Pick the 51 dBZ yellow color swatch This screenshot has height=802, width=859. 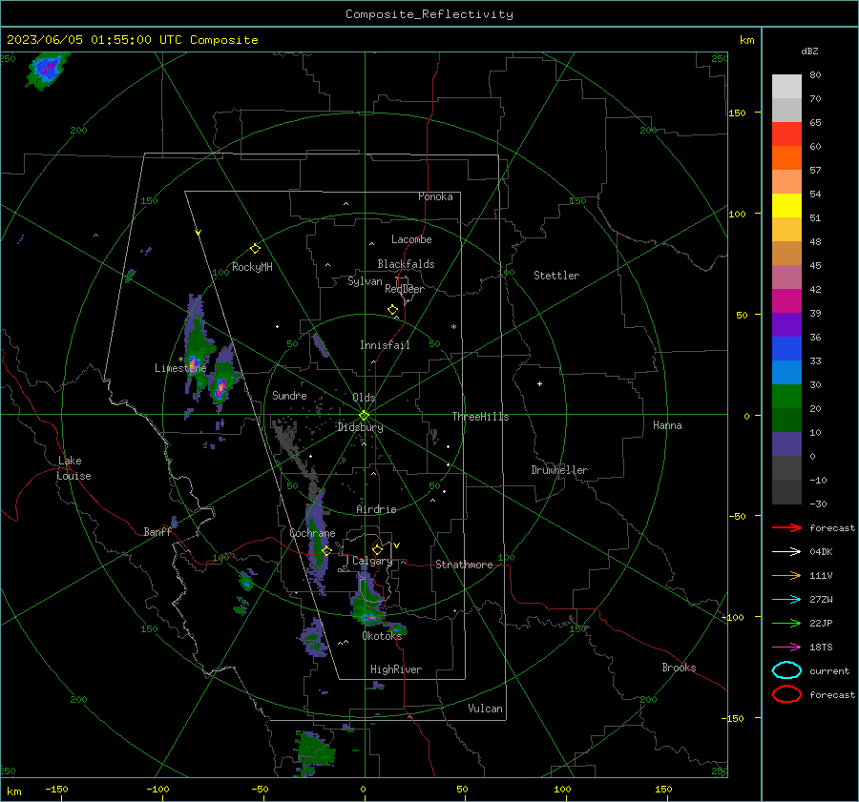(786, 206)
